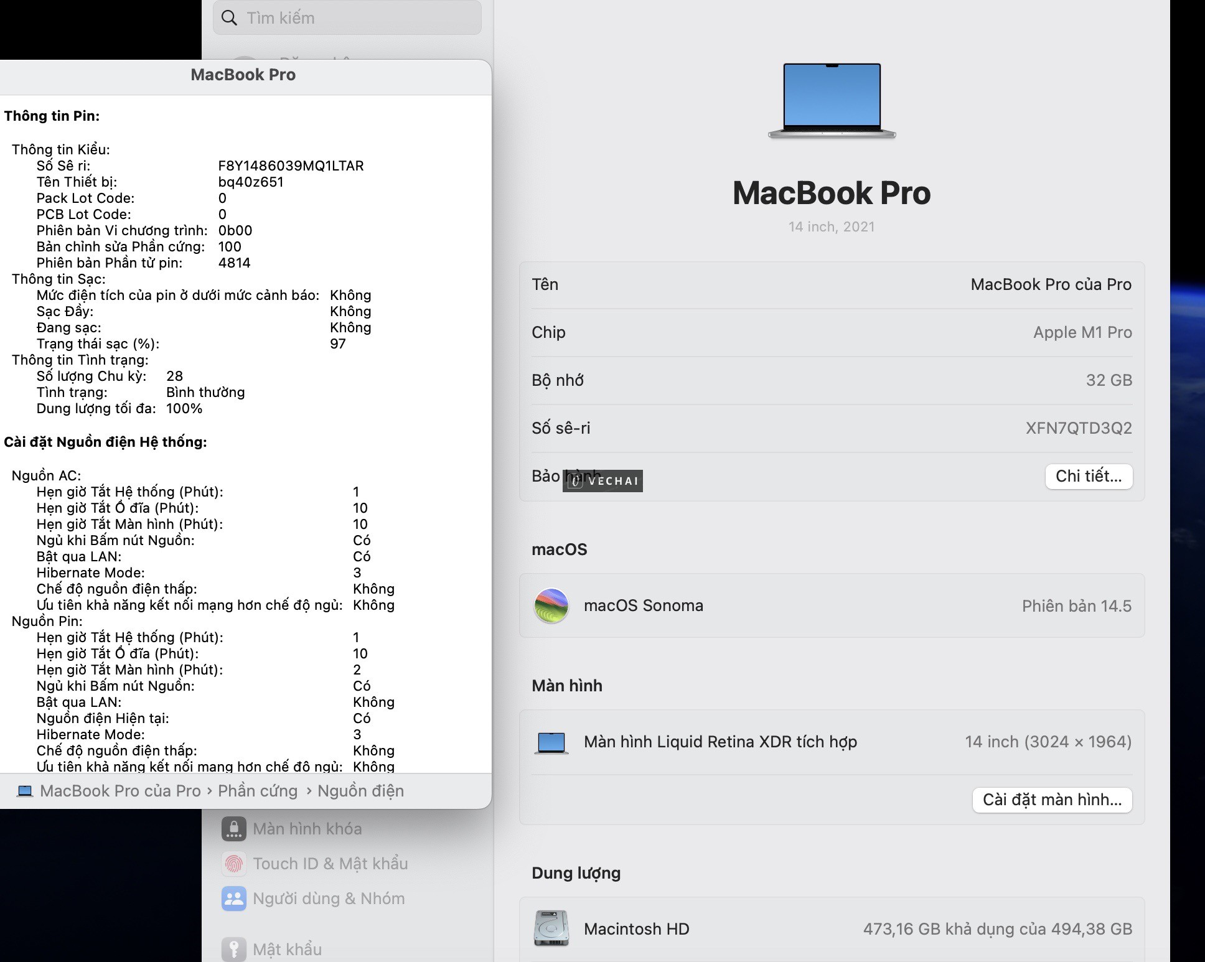Click the laptop icon in the breadcrumb bar
The width and height of the screenshot is (1205, 962).
click(x=25, y=790)
